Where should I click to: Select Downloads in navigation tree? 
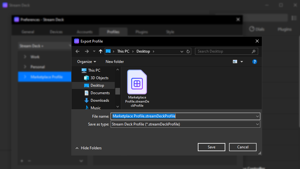[100, 100]
